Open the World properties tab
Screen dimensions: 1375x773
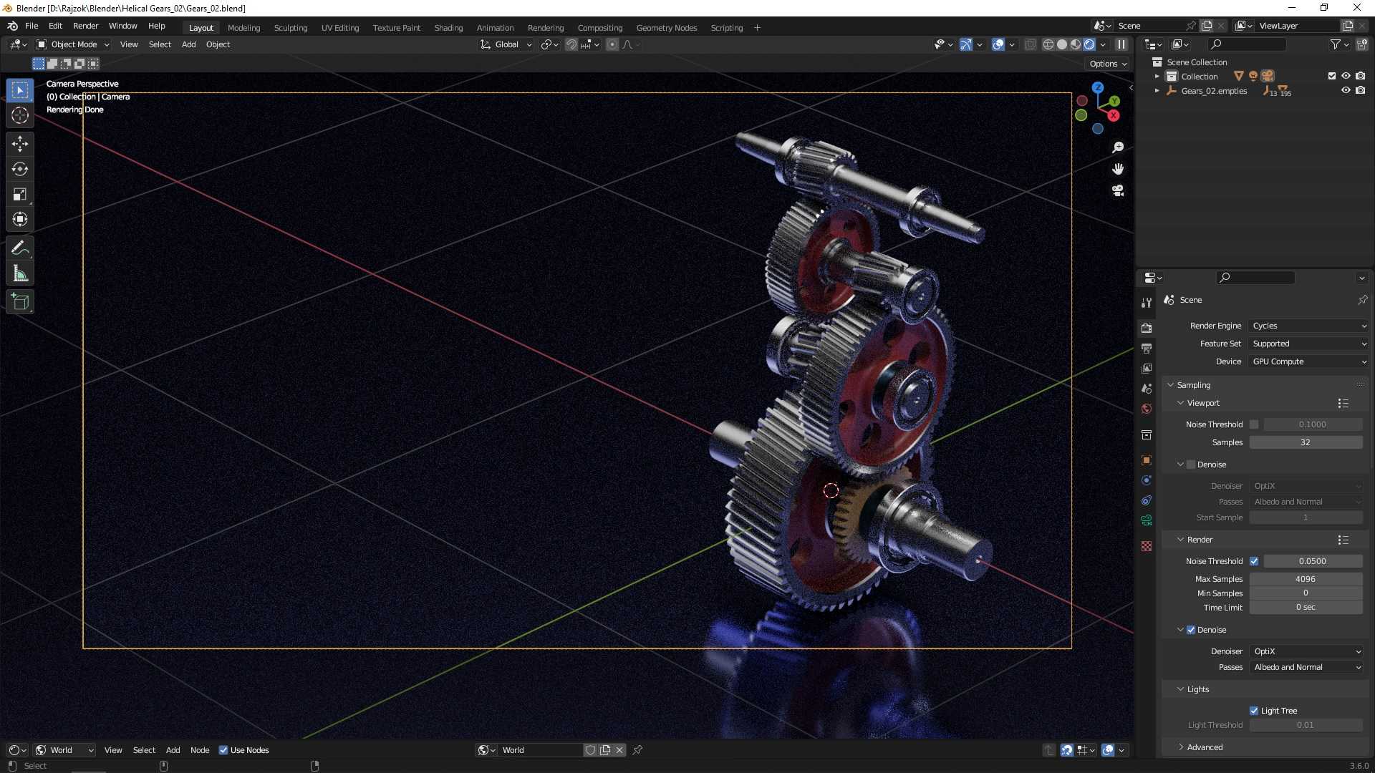tap(1147, 409)
